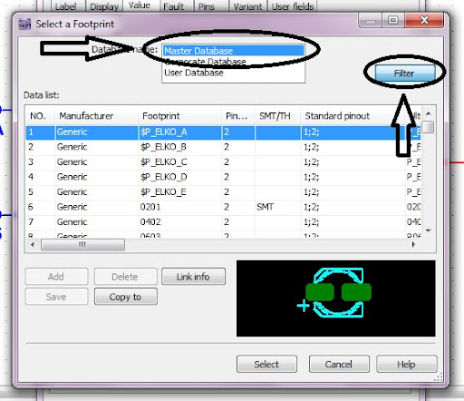Close the Select a Footprint dialog
This screenshot has height=401, width=464.
click(424, 20)
